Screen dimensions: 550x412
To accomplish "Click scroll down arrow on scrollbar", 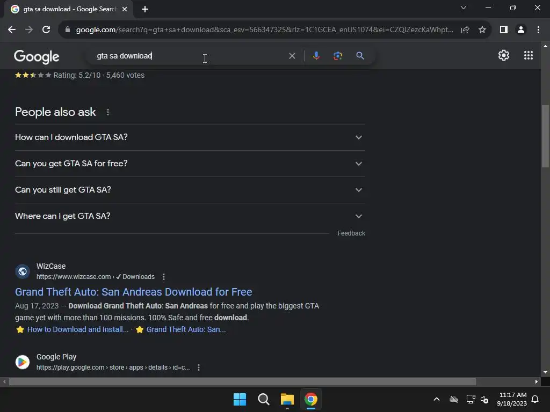I will click(x=545, y=372).
